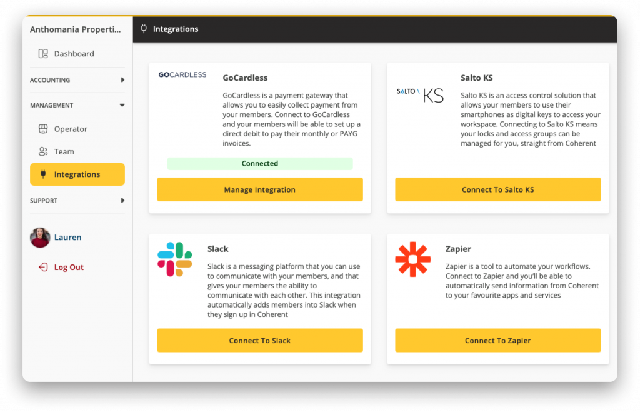Click the Log Out arrow icon
The width and height of the screenshot is (640, 412).
coord(43,267)
